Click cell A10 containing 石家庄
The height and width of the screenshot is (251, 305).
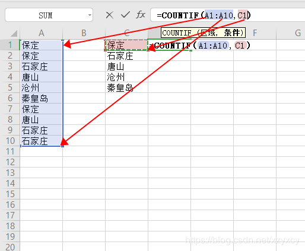pos(42,141)
